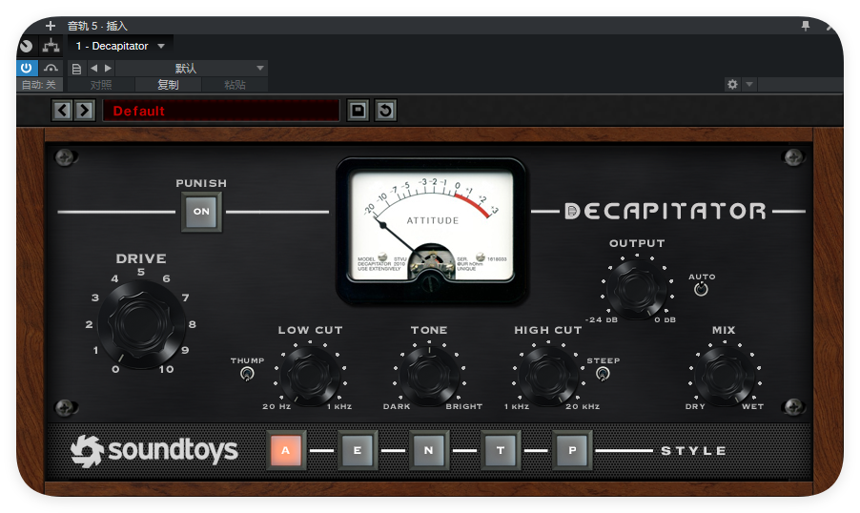The image size is (860, 513).
Task: Click the compare headphone-shaped icon
Action: pyautogui.click(x=51, y=68)
